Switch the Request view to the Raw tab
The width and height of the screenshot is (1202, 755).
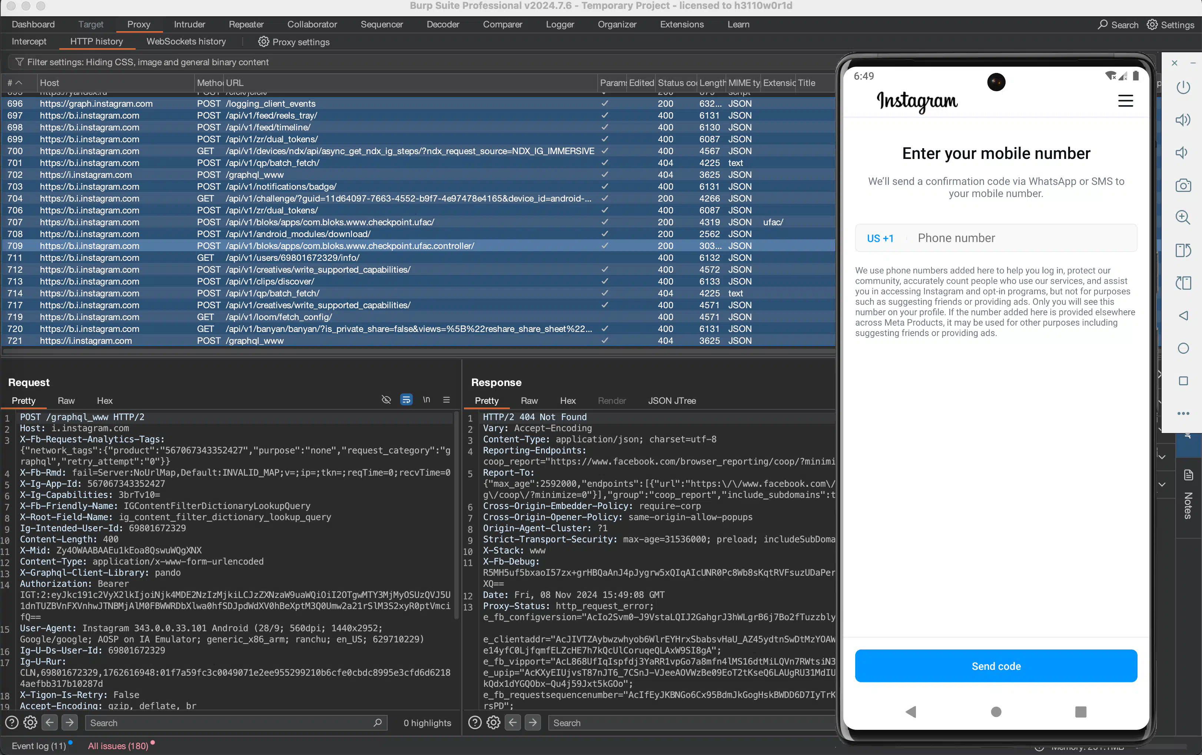[x=66, y=401]
